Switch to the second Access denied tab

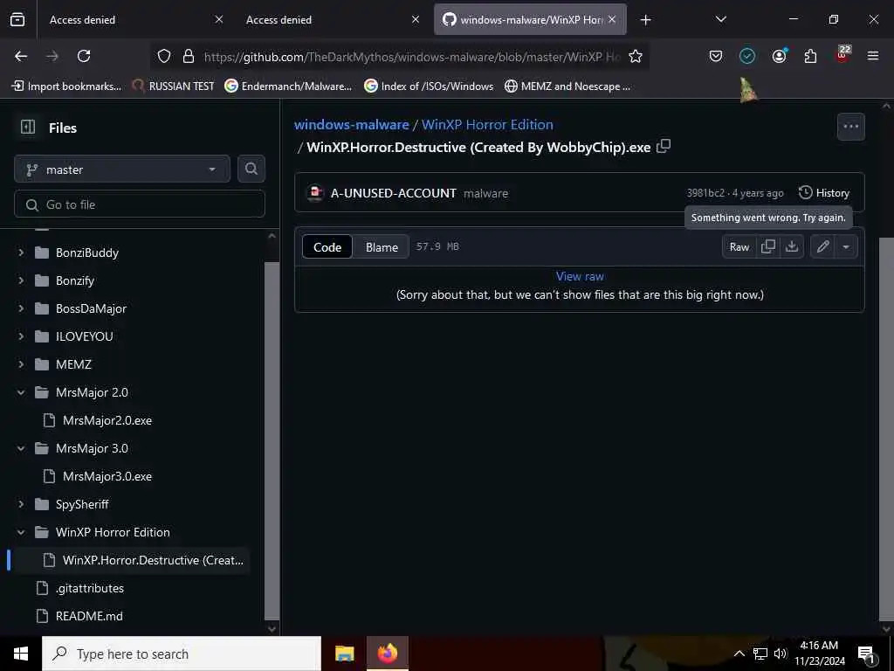[x=331, y=19]
